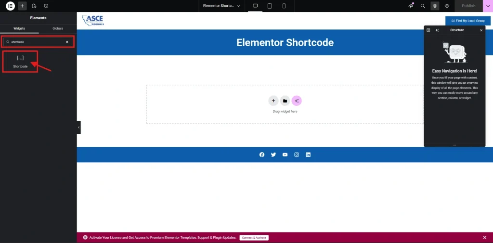Open the page settings document icon

click(34, 6)
